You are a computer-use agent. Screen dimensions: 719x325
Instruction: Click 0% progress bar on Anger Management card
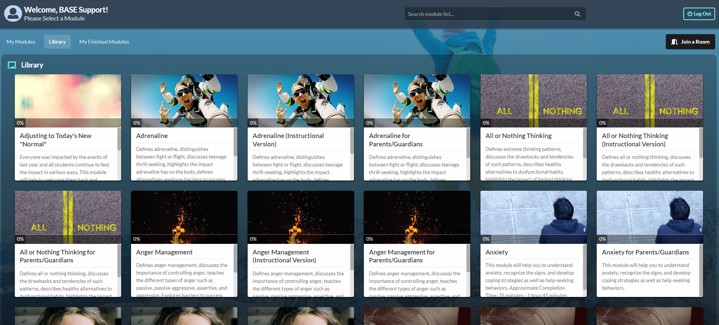(184, 239)
